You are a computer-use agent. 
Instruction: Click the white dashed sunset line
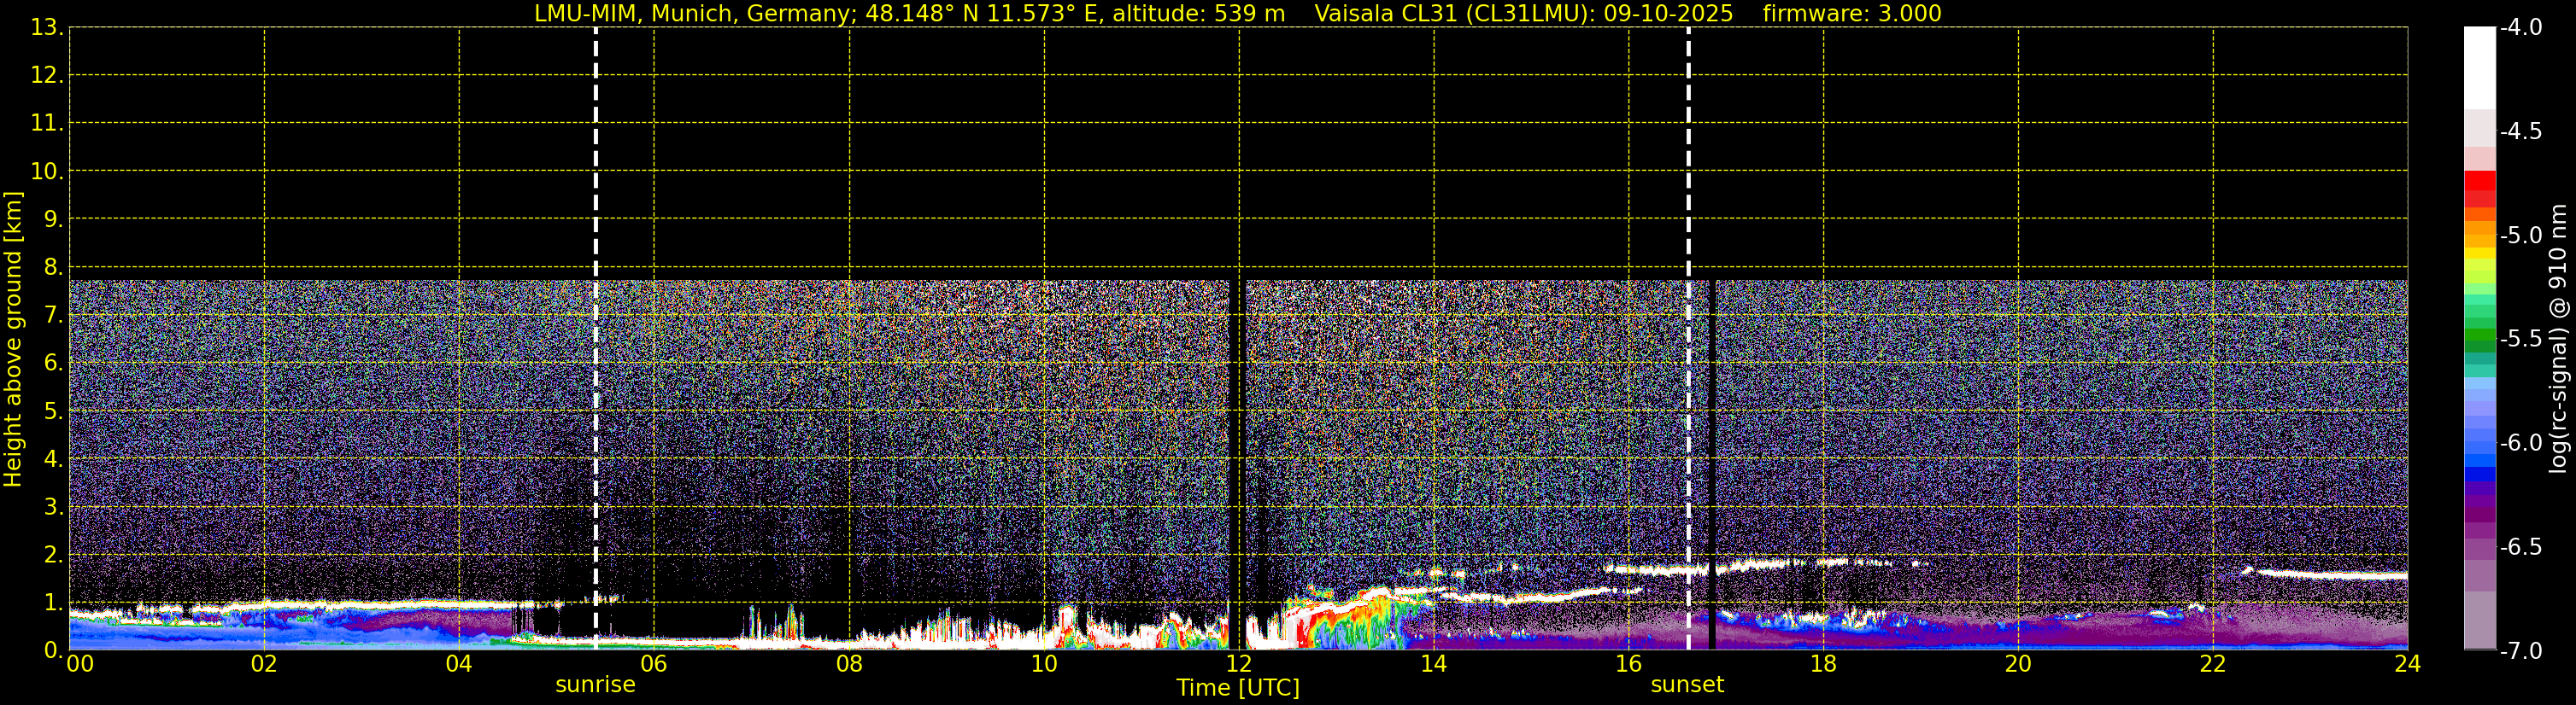(x=1689, y=300)
